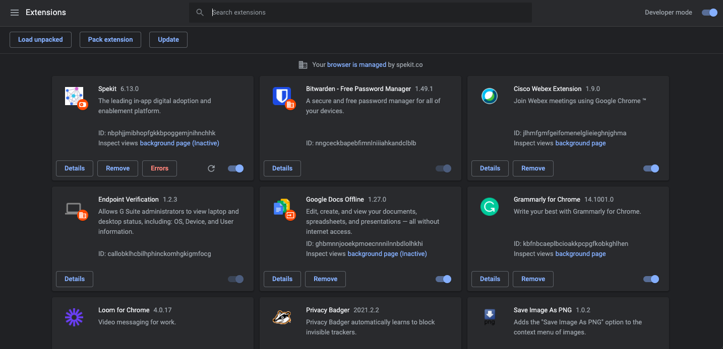This screenshot has width=723, height=349.
Task: Inspect Google Docs Offline background page
Action: (x=387, y=254)
